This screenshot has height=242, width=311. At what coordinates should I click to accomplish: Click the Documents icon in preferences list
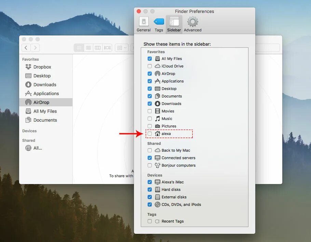point(158,96)
